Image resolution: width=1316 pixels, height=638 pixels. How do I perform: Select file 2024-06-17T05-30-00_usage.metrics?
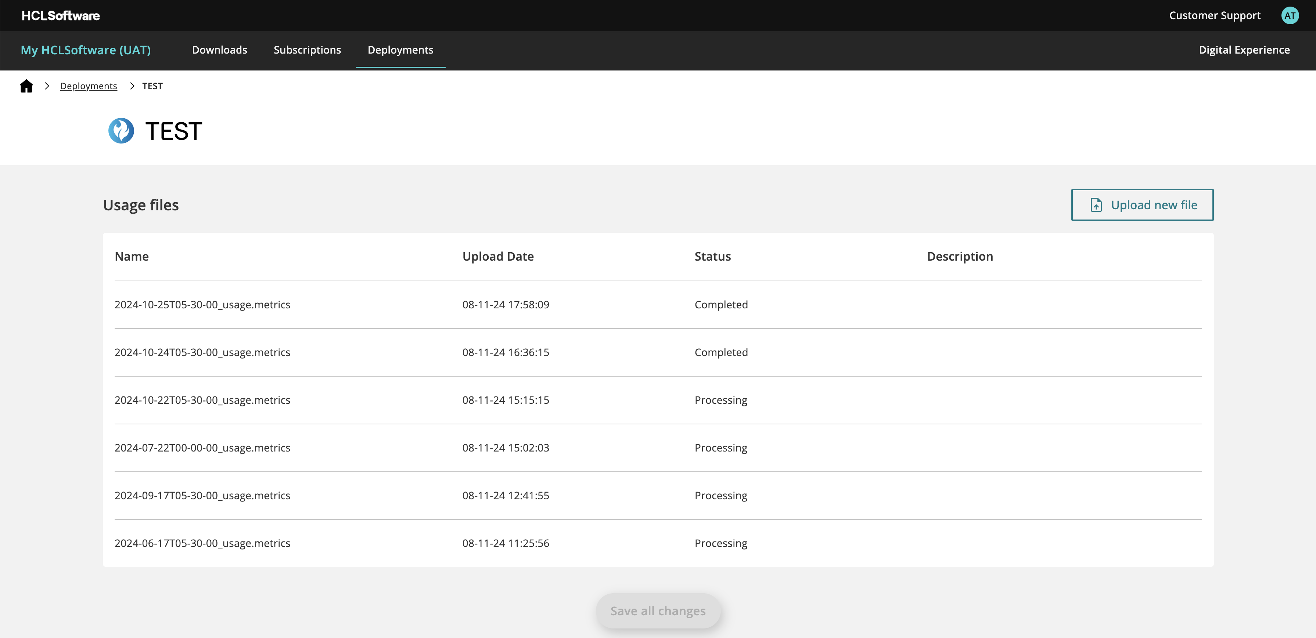(x=202, y=543)
